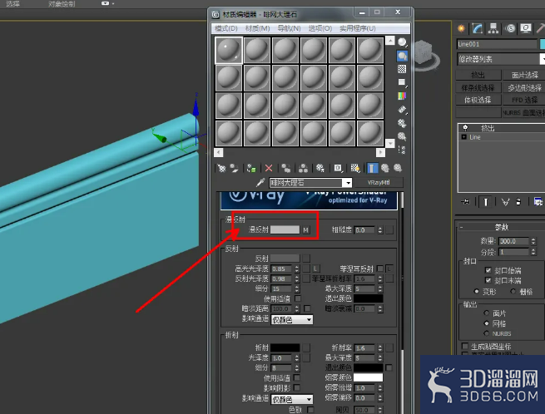Click Put Material to Scene icon
The height and width of the screenshot is (414, 545).
[x=234, y=169]
